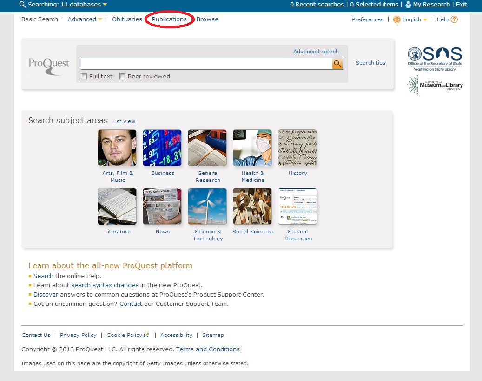Click the Contact Customer Support link
Screen dimensions: 482x381
(131, 304)
